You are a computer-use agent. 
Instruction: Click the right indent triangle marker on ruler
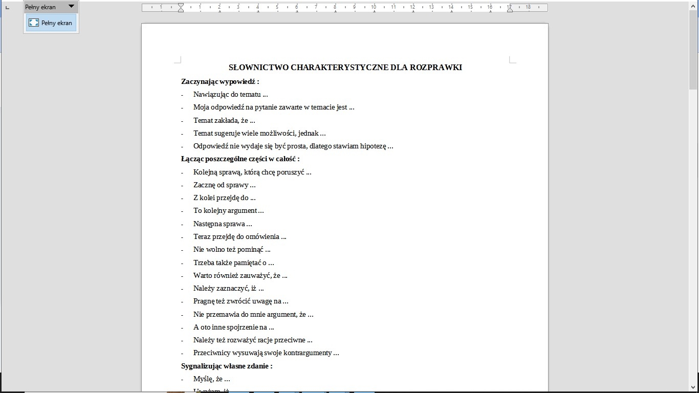510,9
